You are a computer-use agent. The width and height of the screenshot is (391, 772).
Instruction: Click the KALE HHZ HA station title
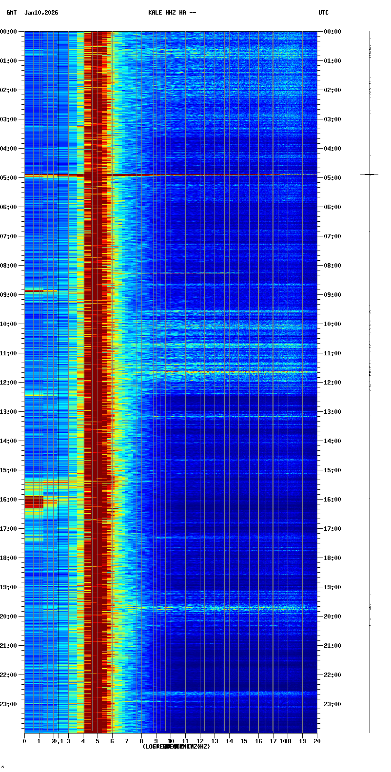tap(172, 13)
